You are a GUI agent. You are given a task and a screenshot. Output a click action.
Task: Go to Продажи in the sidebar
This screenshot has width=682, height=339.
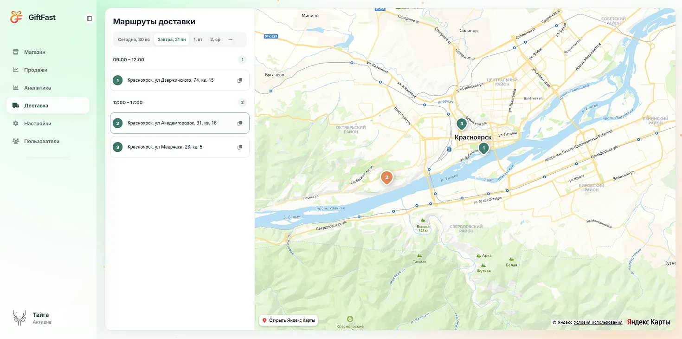point(48,70)
